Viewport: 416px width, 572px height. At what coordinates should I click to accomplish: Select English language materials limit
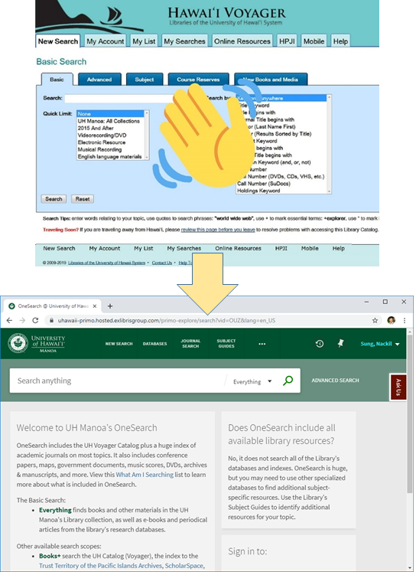point(109,156)
